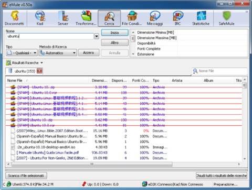Click the results list scroll-down arrow
The width and height of the screenshot is (252, 190).
245,158
